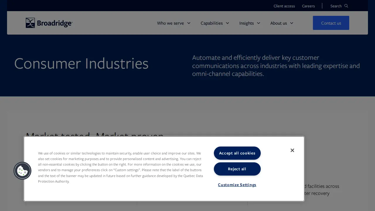Expand the Who we serve chevron

pos(189,23)
